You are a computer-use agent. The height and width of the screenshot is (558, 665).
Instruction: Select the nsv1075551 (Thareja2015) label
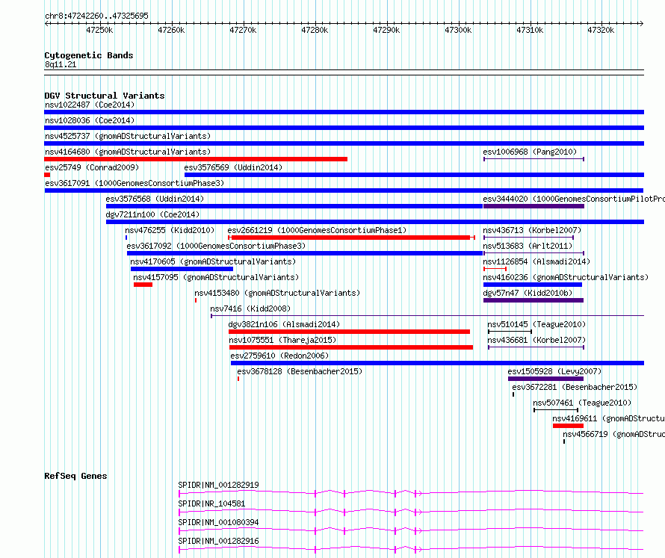(x=282, y=340)
